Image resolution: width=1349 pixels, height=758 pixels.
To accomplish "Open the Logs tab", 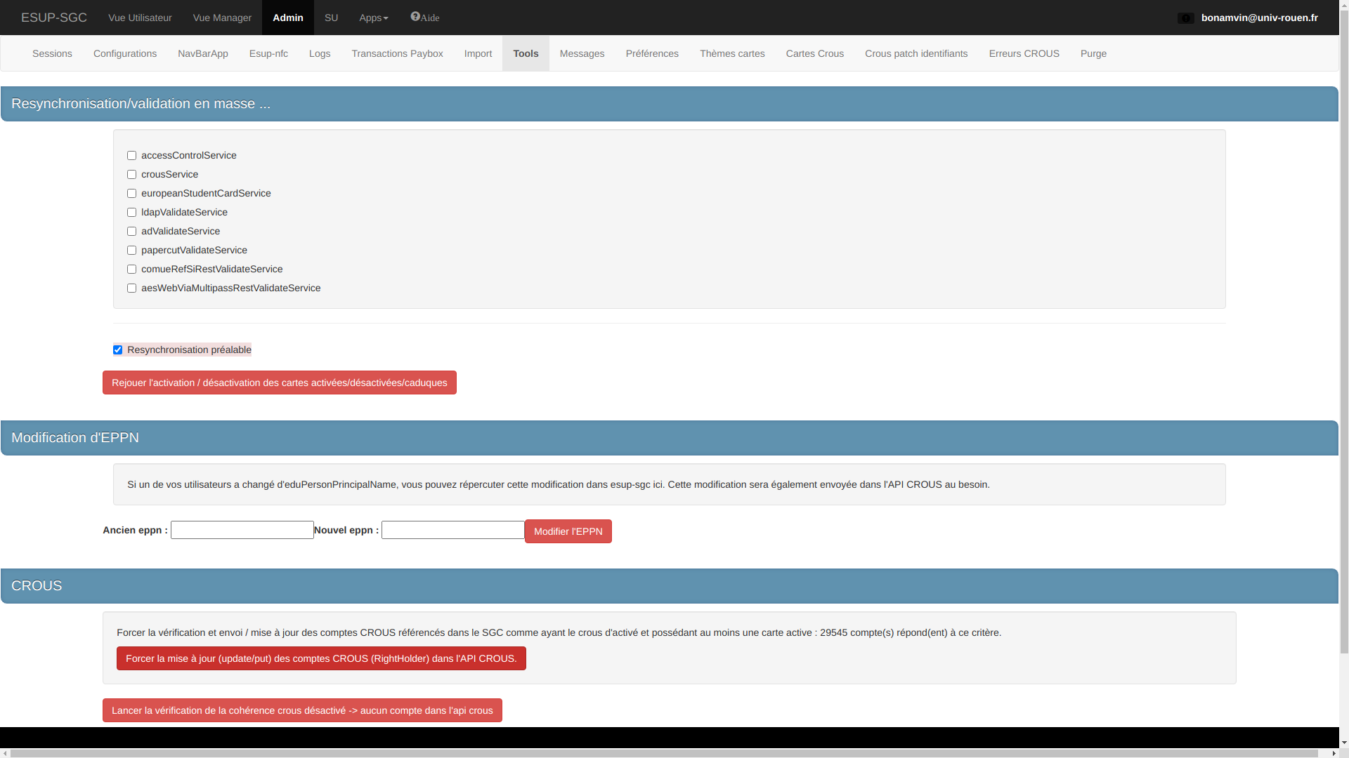I will click(x=320, y=54).
